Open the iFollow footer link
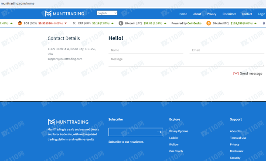Screen dimensions: 266x161 pyautogui.click(x=174, y=144)
